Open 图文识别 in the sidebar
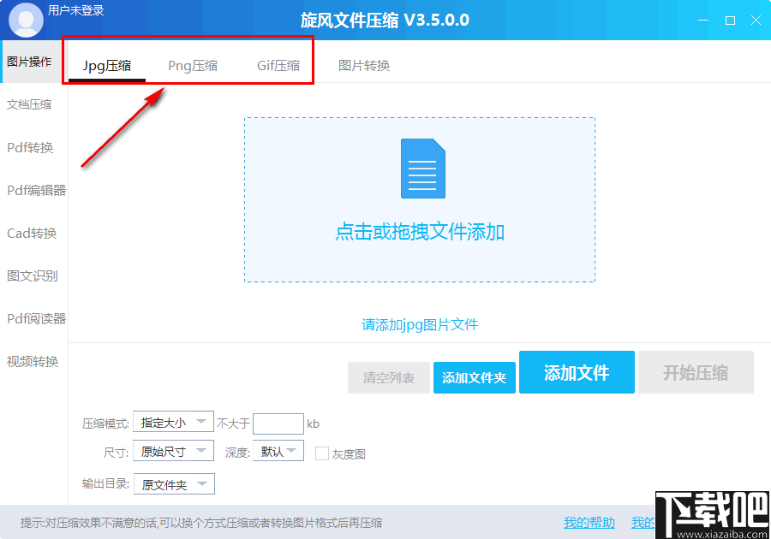The width and height of the screenshot is (771, 539). pyautogui.click(x=33, y=275)
